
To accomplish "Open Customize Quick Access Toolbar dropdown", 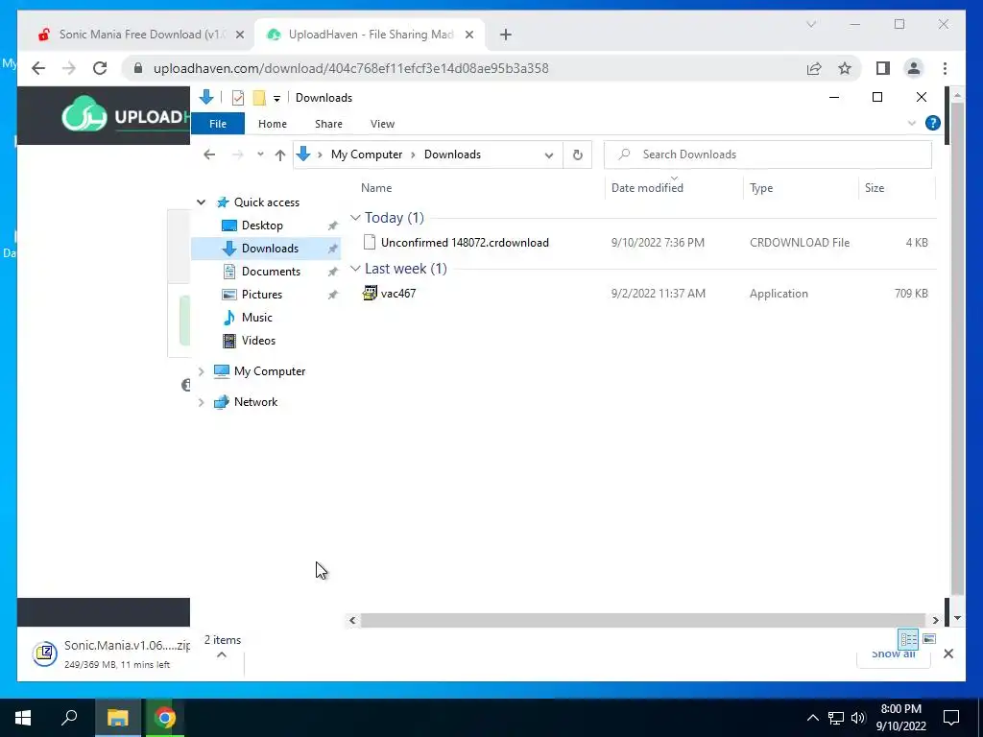I will 276,99.
